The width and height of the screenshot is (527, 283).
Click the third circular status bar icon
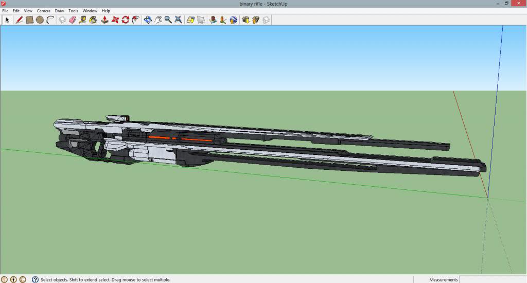tap(23, 279)
